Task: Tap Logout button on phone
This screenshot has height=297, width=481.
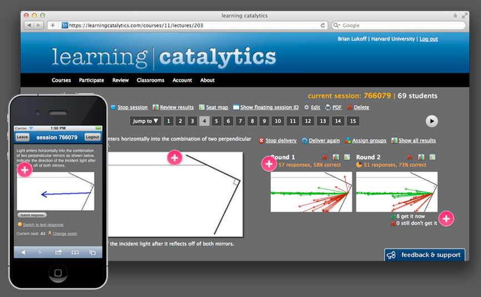Action: click(x=92, y=137)
